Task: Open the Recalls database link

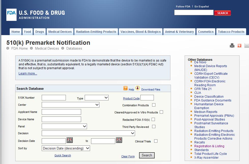Action: (x=200, y=142)
